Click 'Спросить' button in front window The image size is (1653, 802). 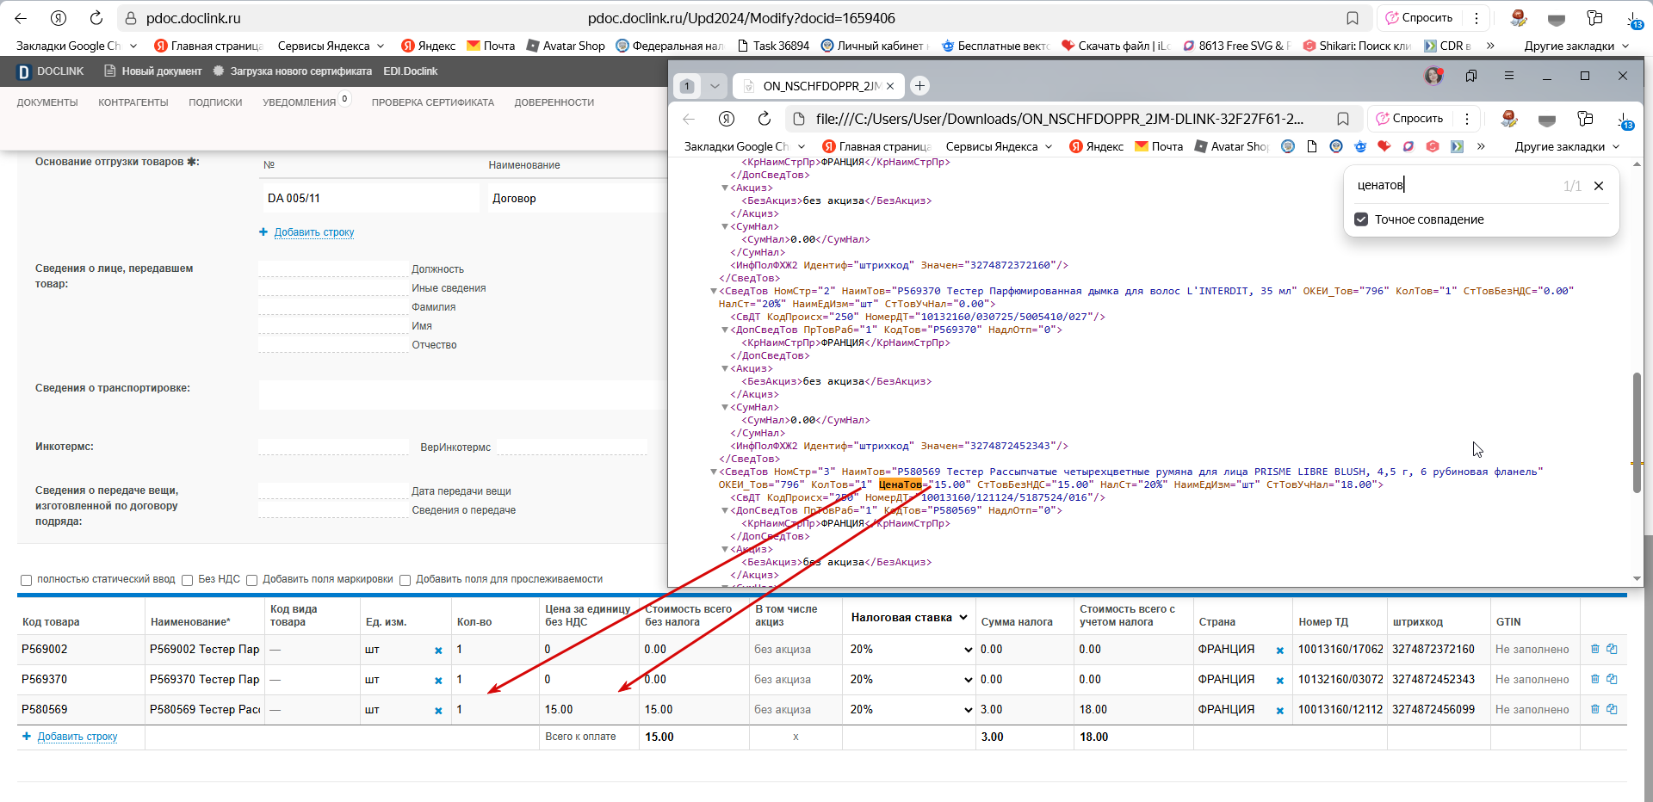pyautogui.click(x=1409, y=119)
